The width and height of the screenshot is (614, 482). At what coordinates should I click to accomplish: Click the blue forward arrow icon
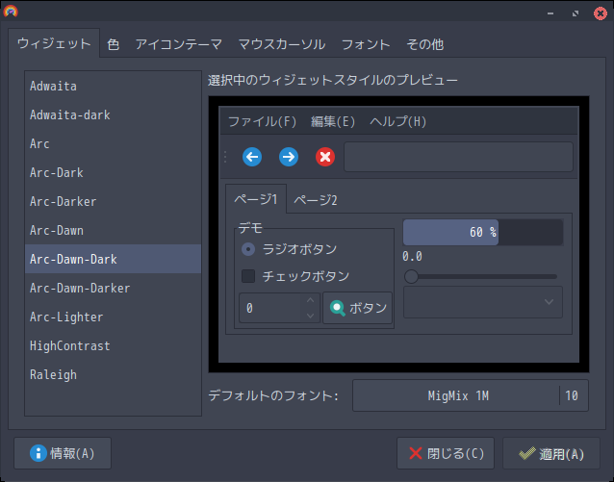[x=289, y=157]
